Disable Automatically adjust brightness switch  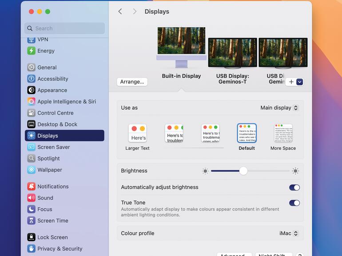(x=294, y=187)
